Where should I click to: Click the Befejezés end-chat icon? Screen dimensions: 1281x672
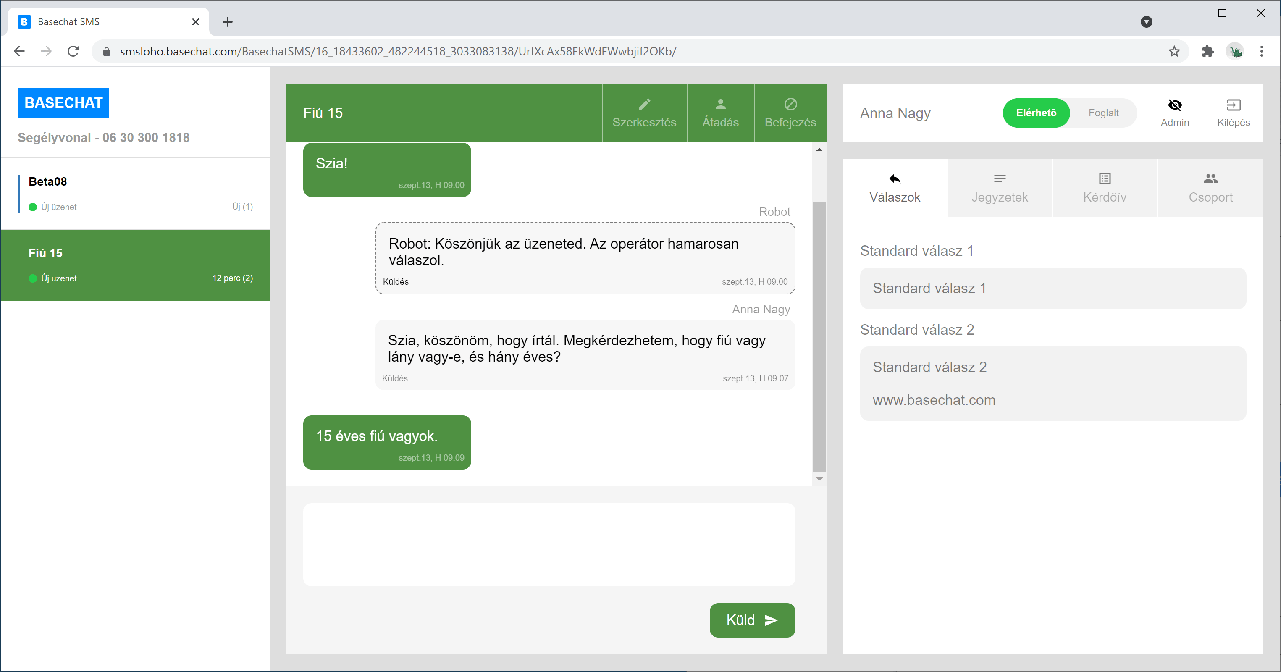(790, 104)
